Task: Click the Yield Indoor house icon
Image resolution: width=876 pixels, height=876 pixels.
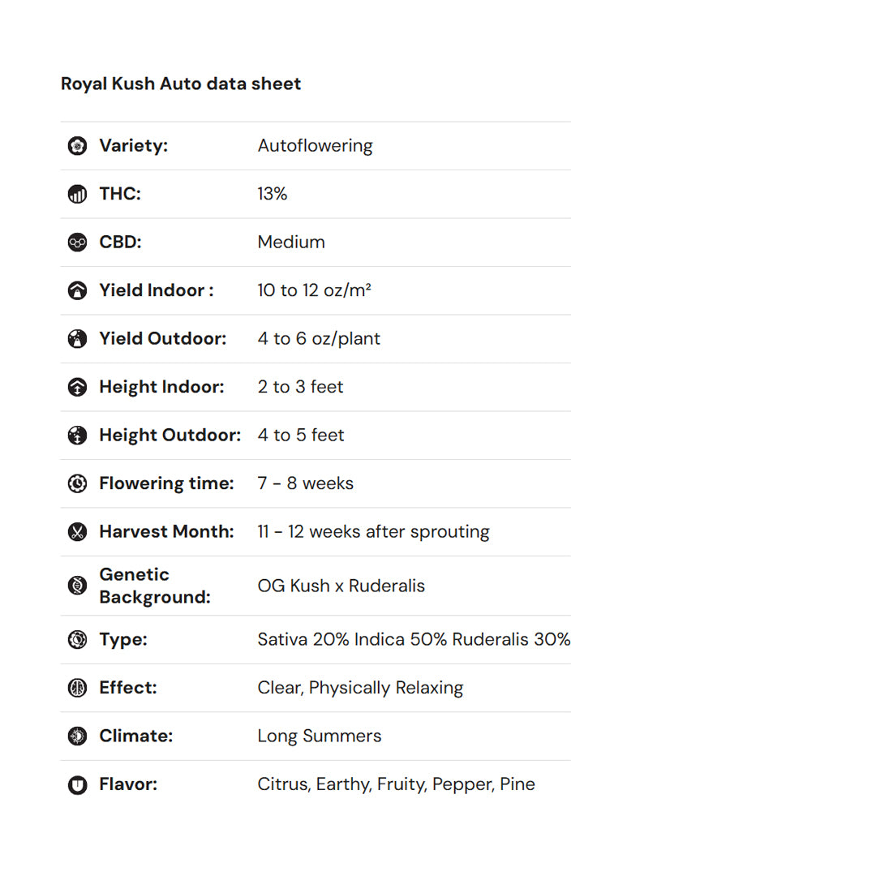Action: (x=77, y=290)
